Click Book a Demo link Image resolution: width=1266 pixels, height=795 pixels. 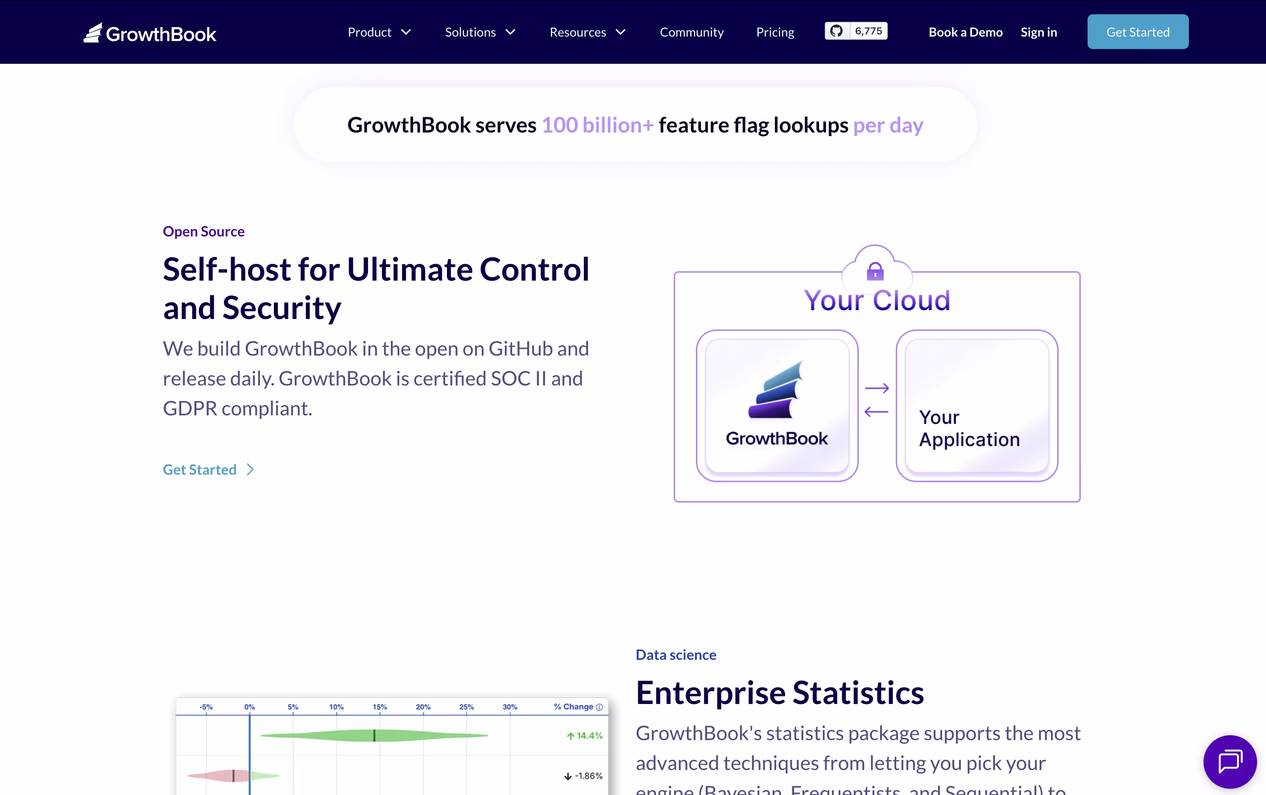point(965,32)
